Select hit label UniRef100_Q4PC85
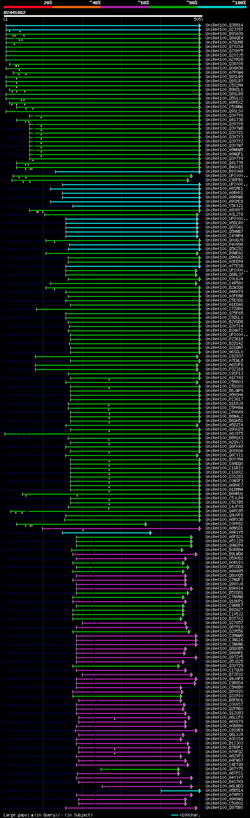This screenshot has width=250, height=818. point(224,511)
